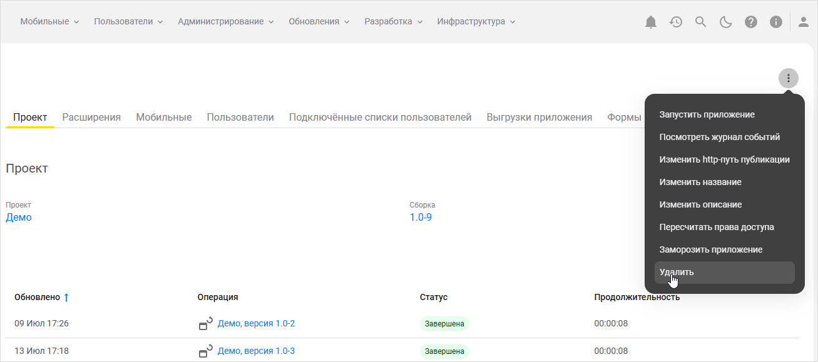This screenshot has height=362, width=818.
Task: Open the user profile icon
Action: 804,22
